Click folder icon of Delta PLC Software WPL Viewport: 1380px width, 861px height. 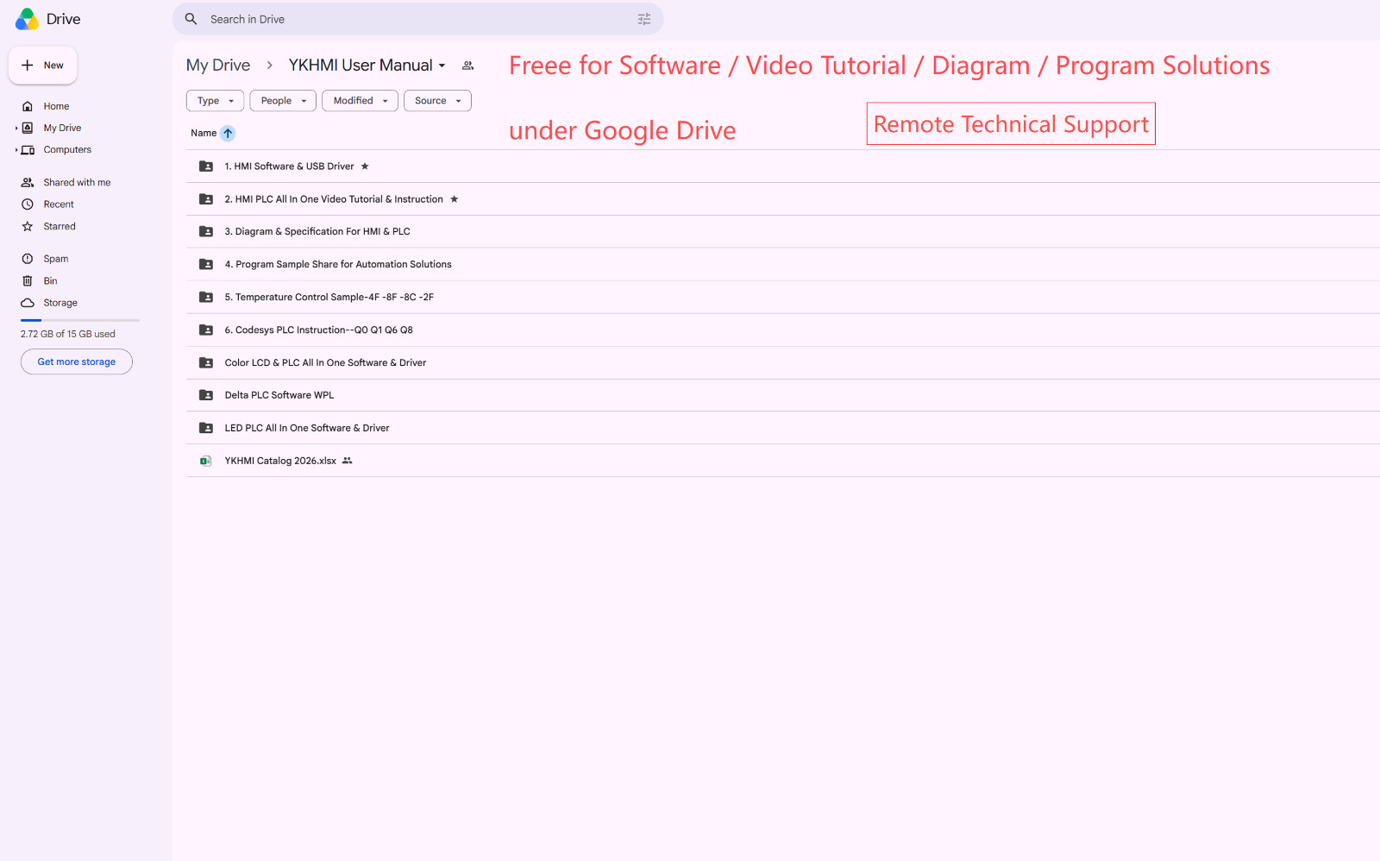click(206, 395)
